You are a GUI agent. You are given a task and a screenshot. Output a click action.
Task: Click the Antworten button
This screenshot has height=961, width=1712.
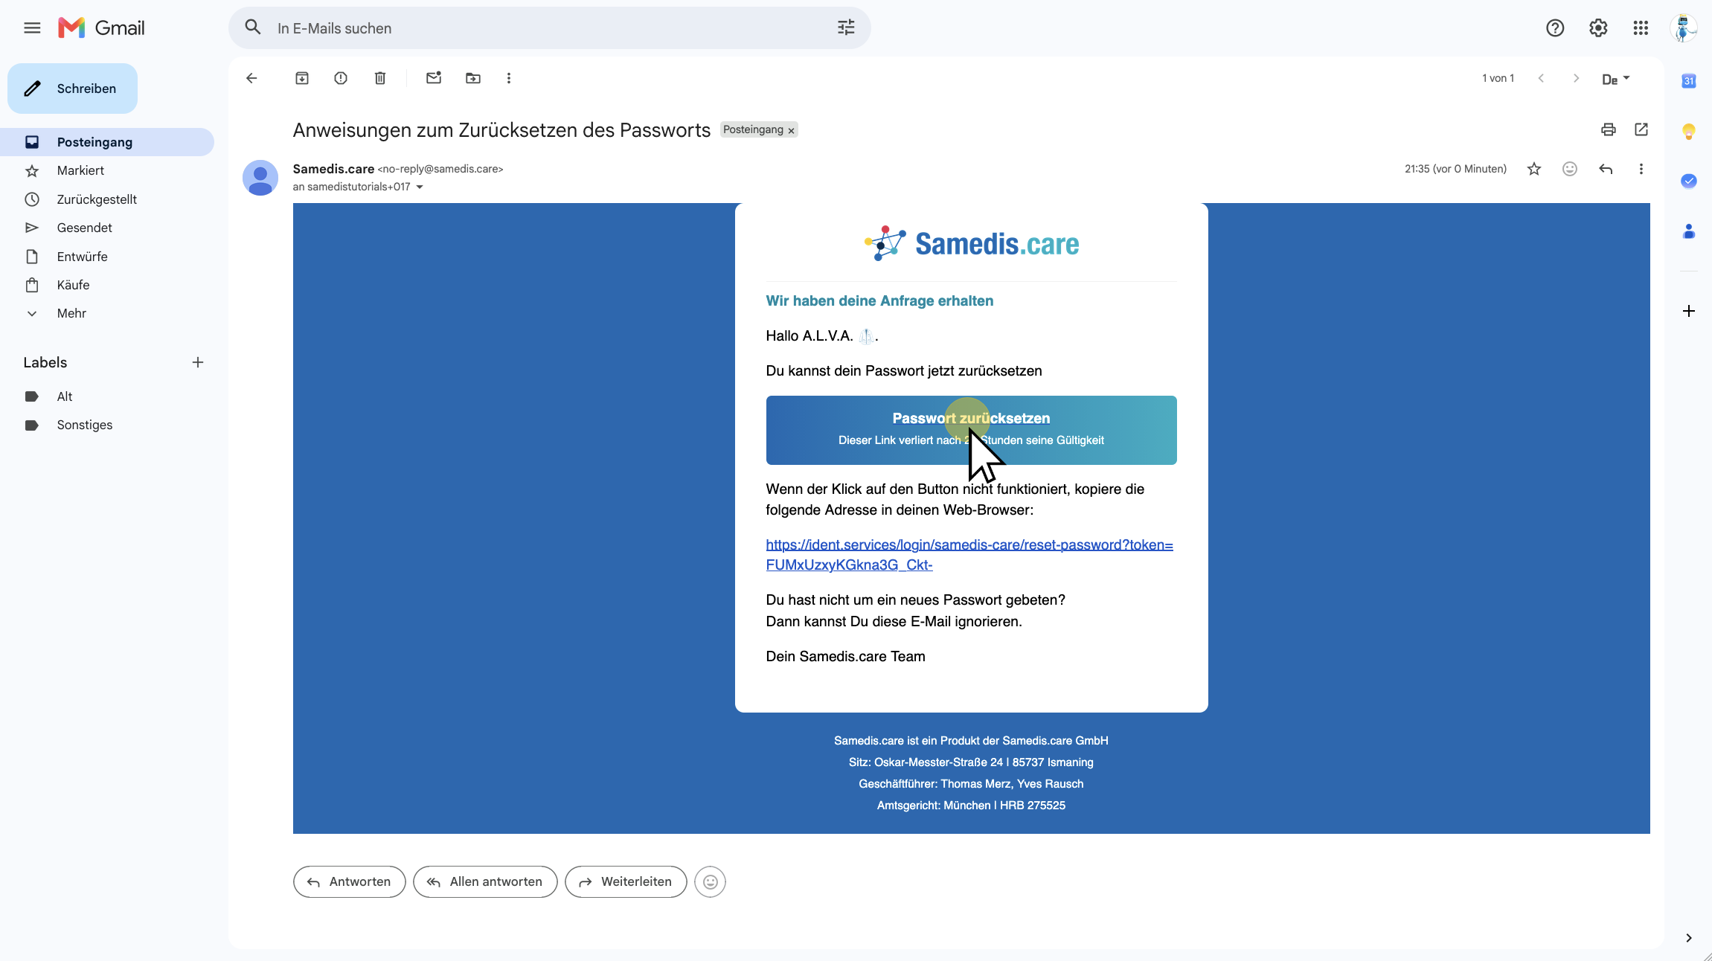point(349,881)
